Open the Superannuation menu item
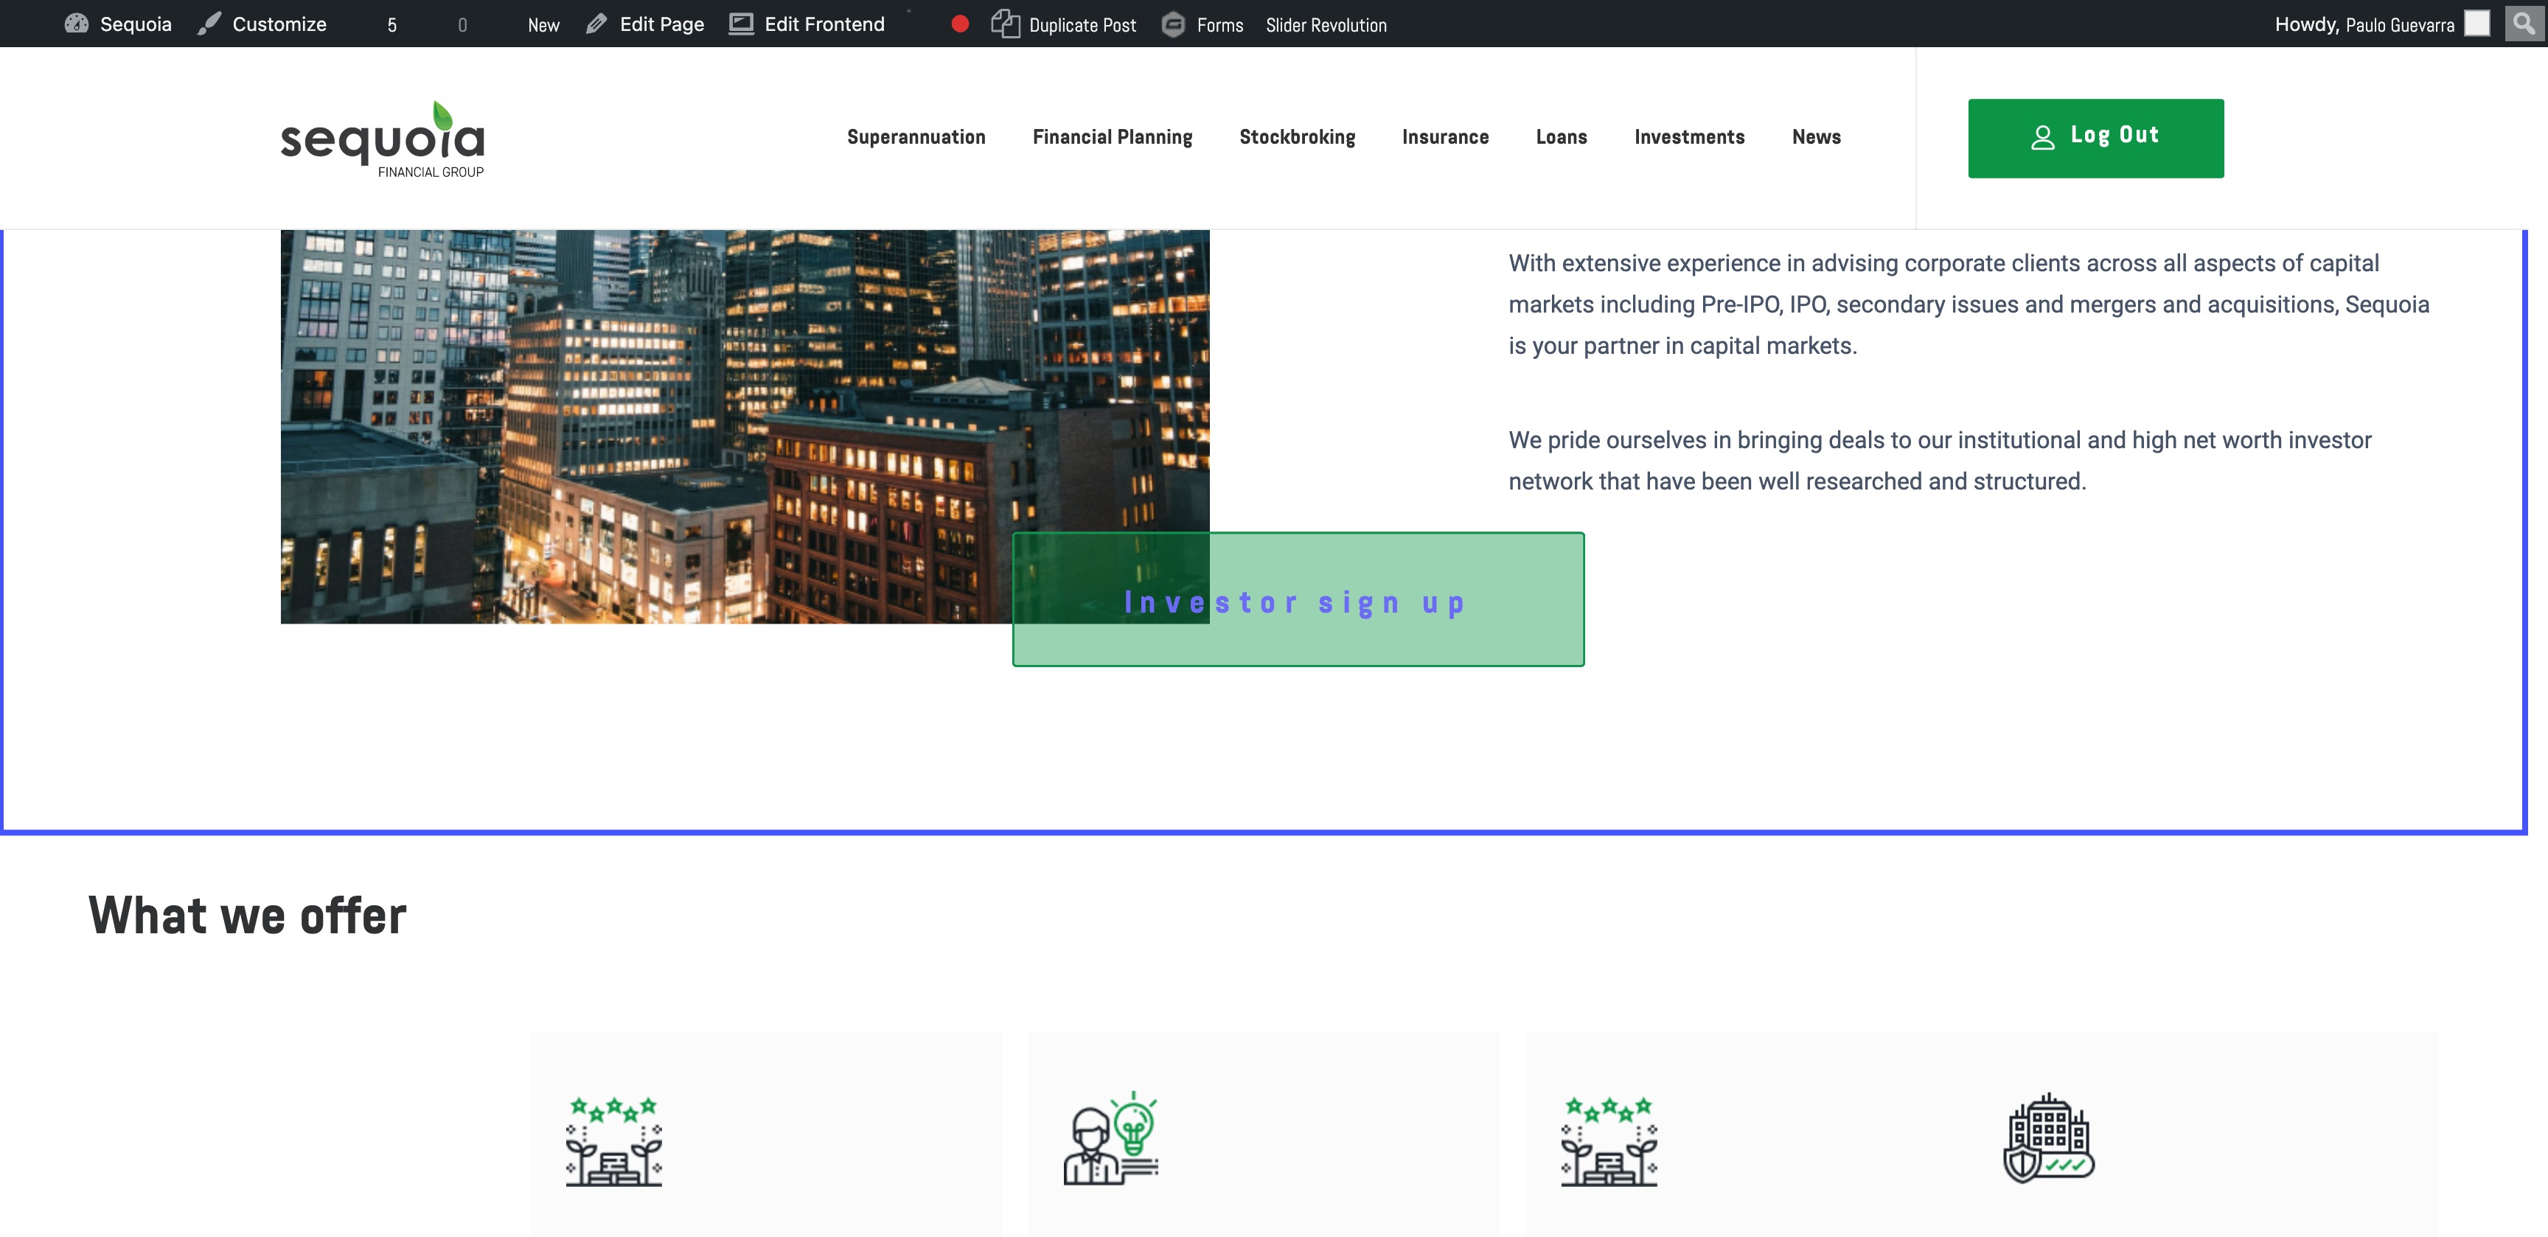 [x=916, y=137]
